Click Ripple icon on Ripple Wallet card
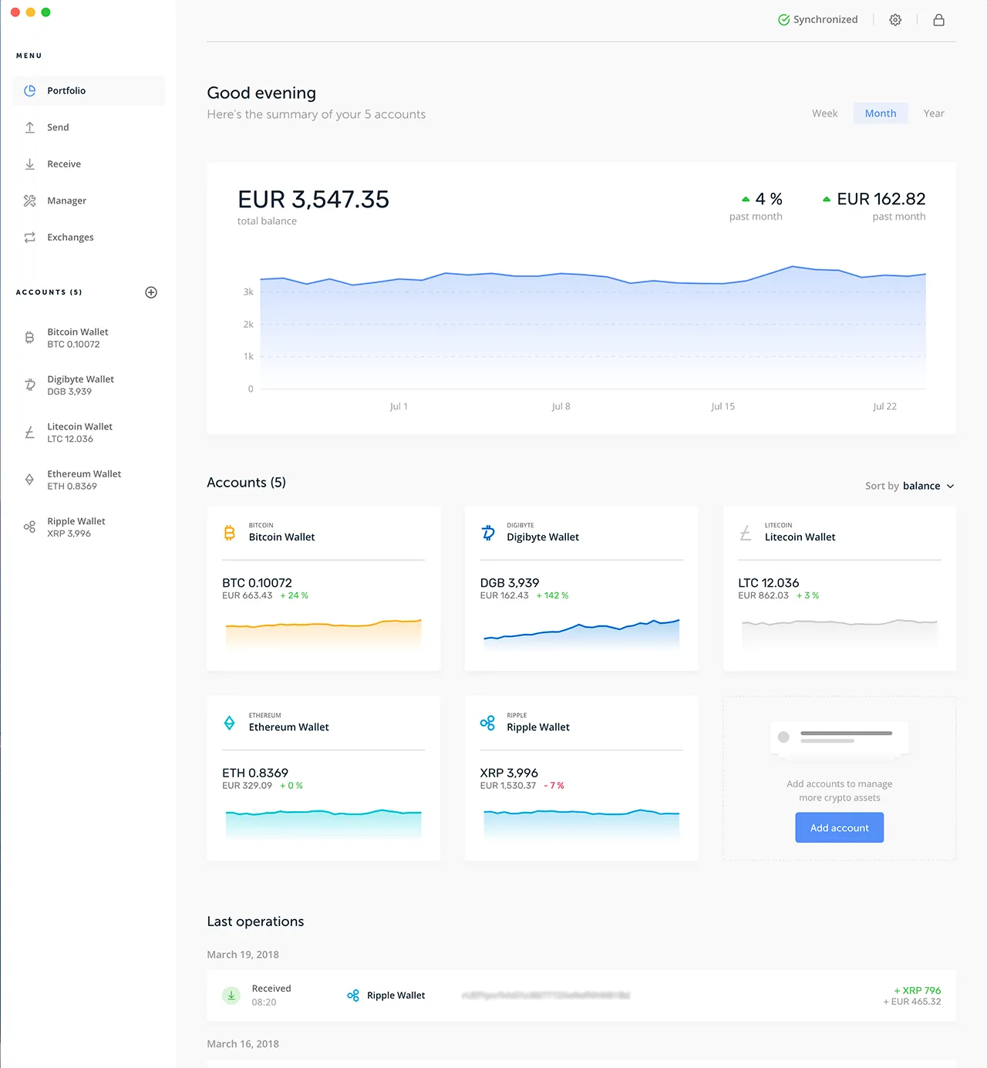The height and width of the screenshot is (1068, 987). point(487,723)
